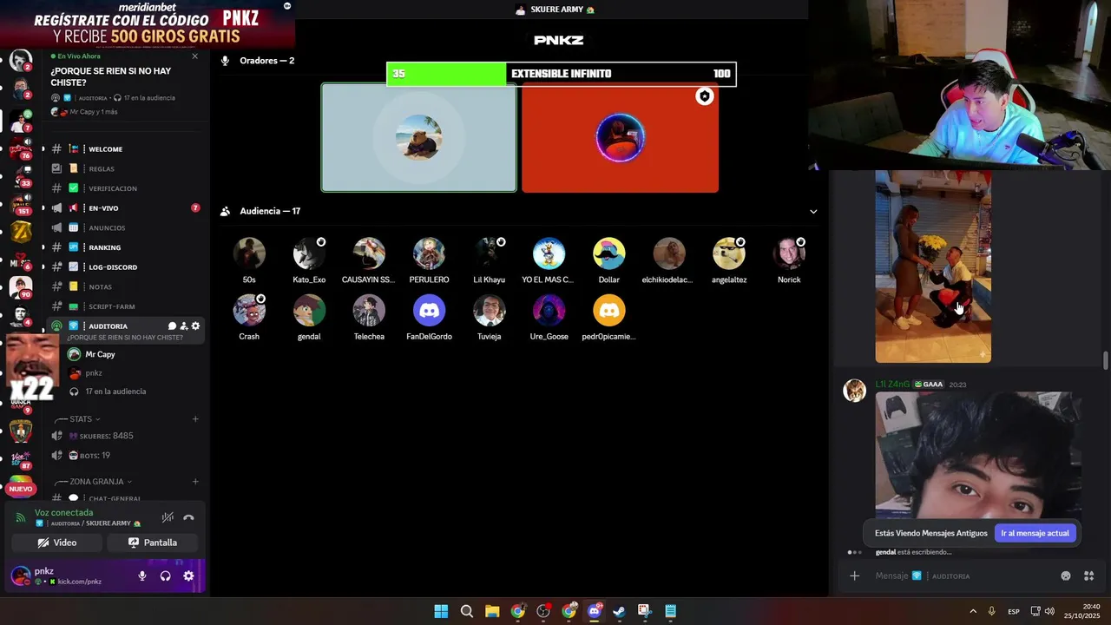Share screen with Pantalla button
This screenshot has width=1111, height=625.
[x=152, y=543]
